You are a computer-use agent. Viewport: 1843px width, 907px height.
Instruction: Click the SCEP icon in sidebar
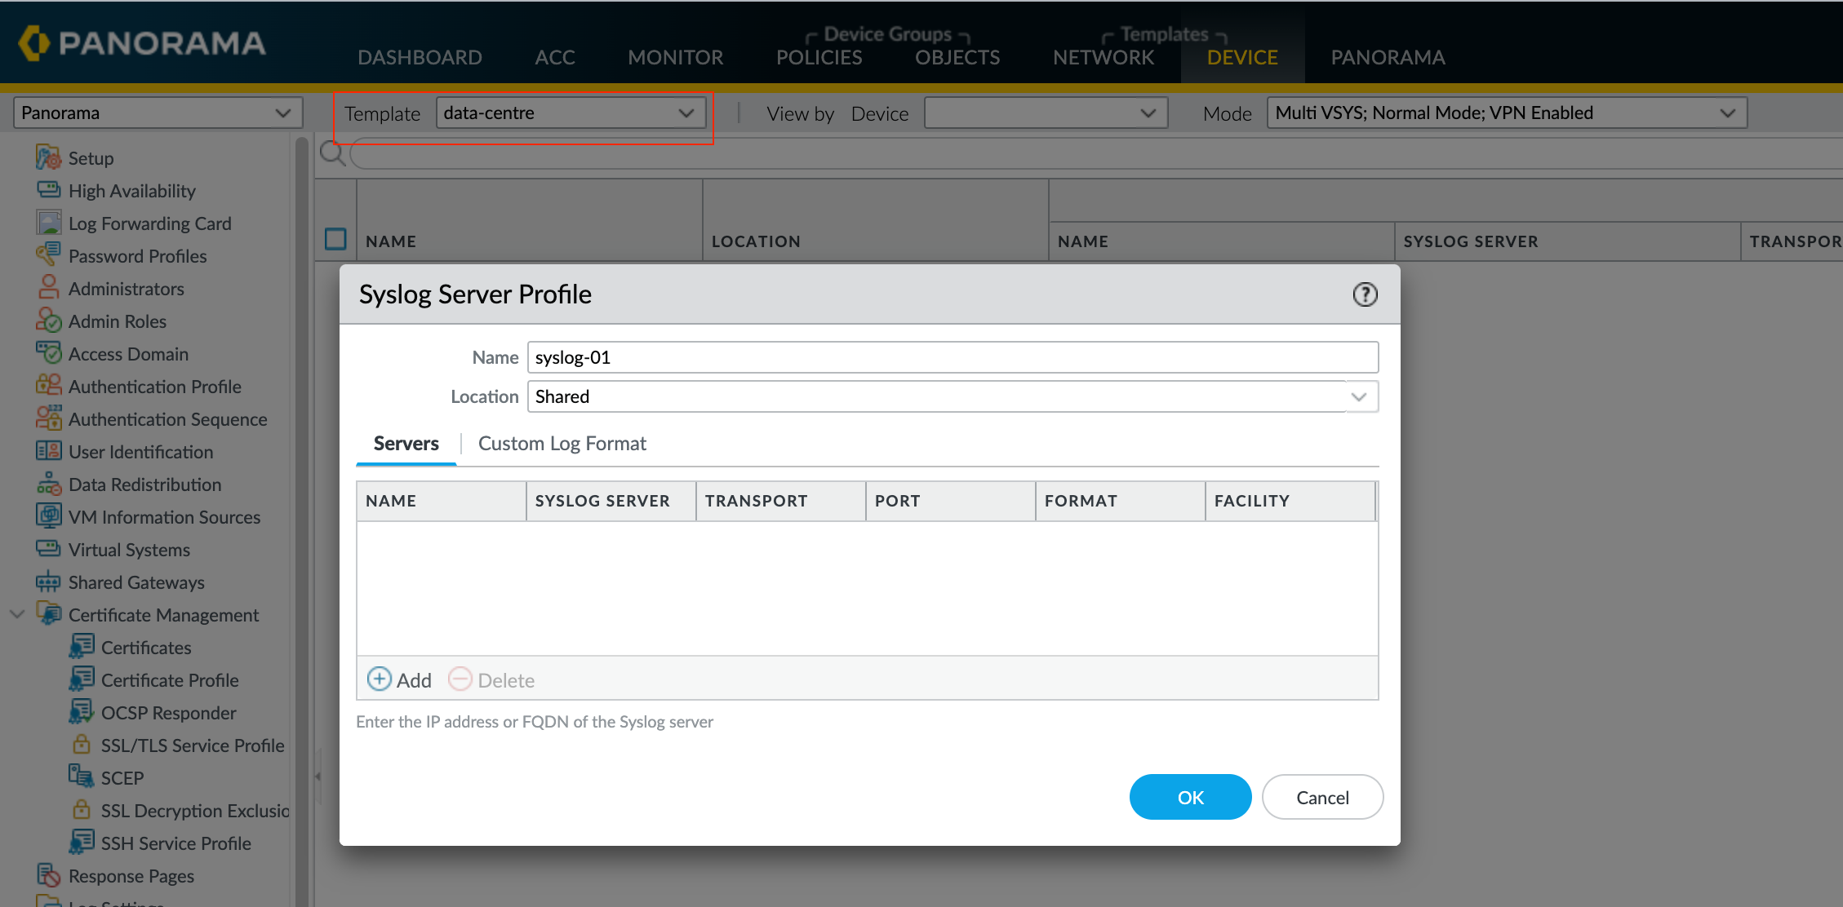click(81, 776)
